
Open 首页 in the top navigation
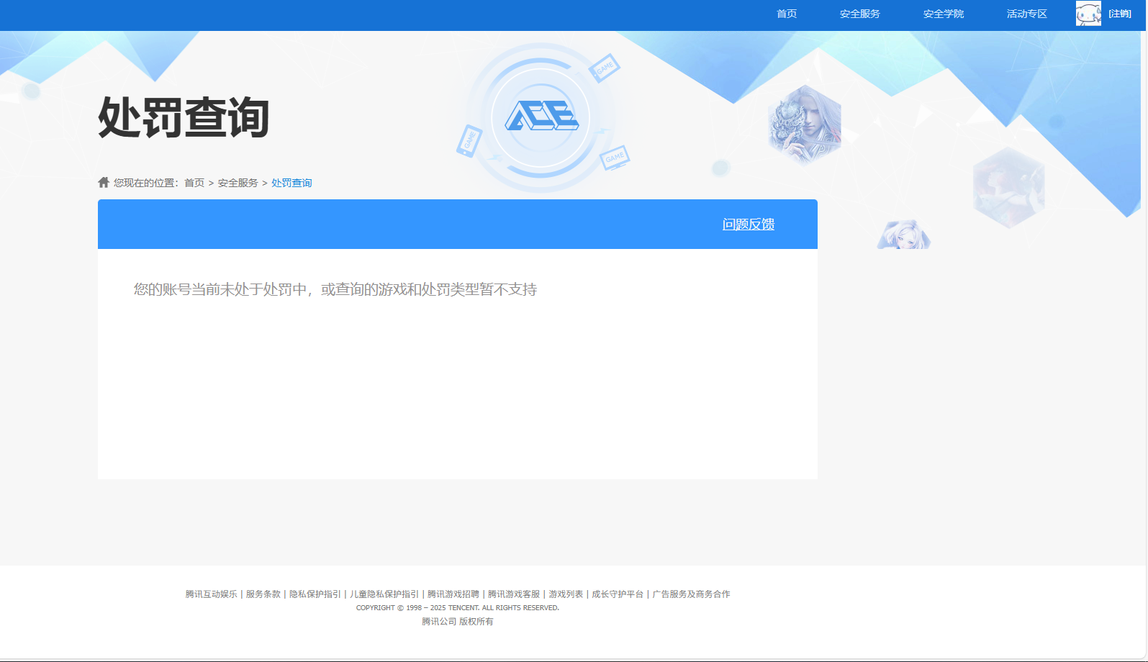tap(786, 14)
